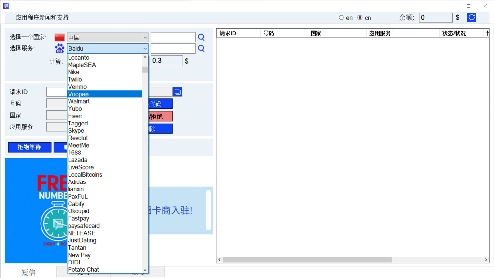Screen dimensions: 494x278
Task: Pick MeetMe in the dropdown list
Action: (104, 145)
